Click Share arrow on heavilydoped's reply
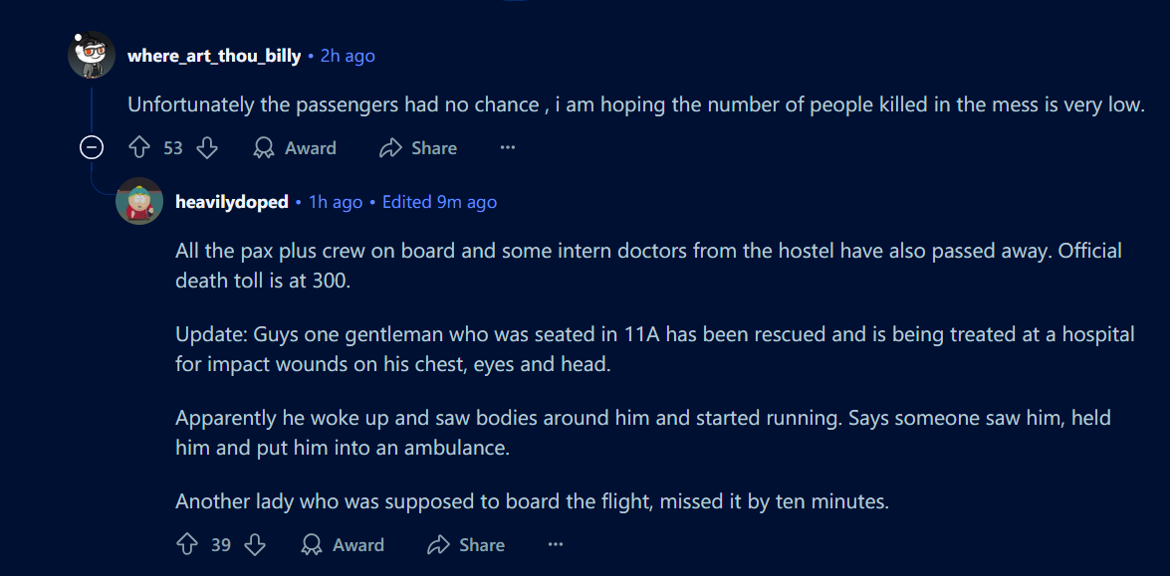 click(438, 545)
